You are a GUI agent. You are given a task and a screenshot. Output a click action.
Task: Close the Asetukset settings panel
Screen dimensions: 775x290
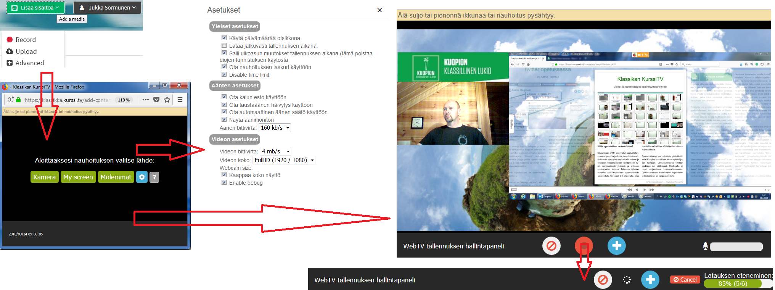(379, 10)
